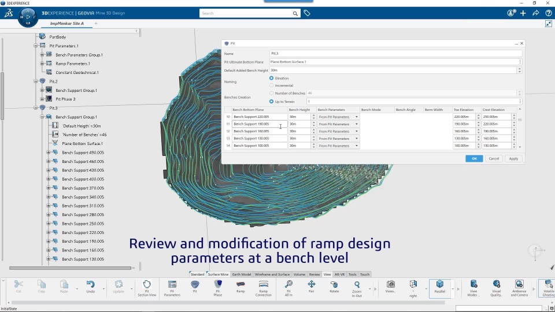Switch to the Earth Model tab

[242, 274]
